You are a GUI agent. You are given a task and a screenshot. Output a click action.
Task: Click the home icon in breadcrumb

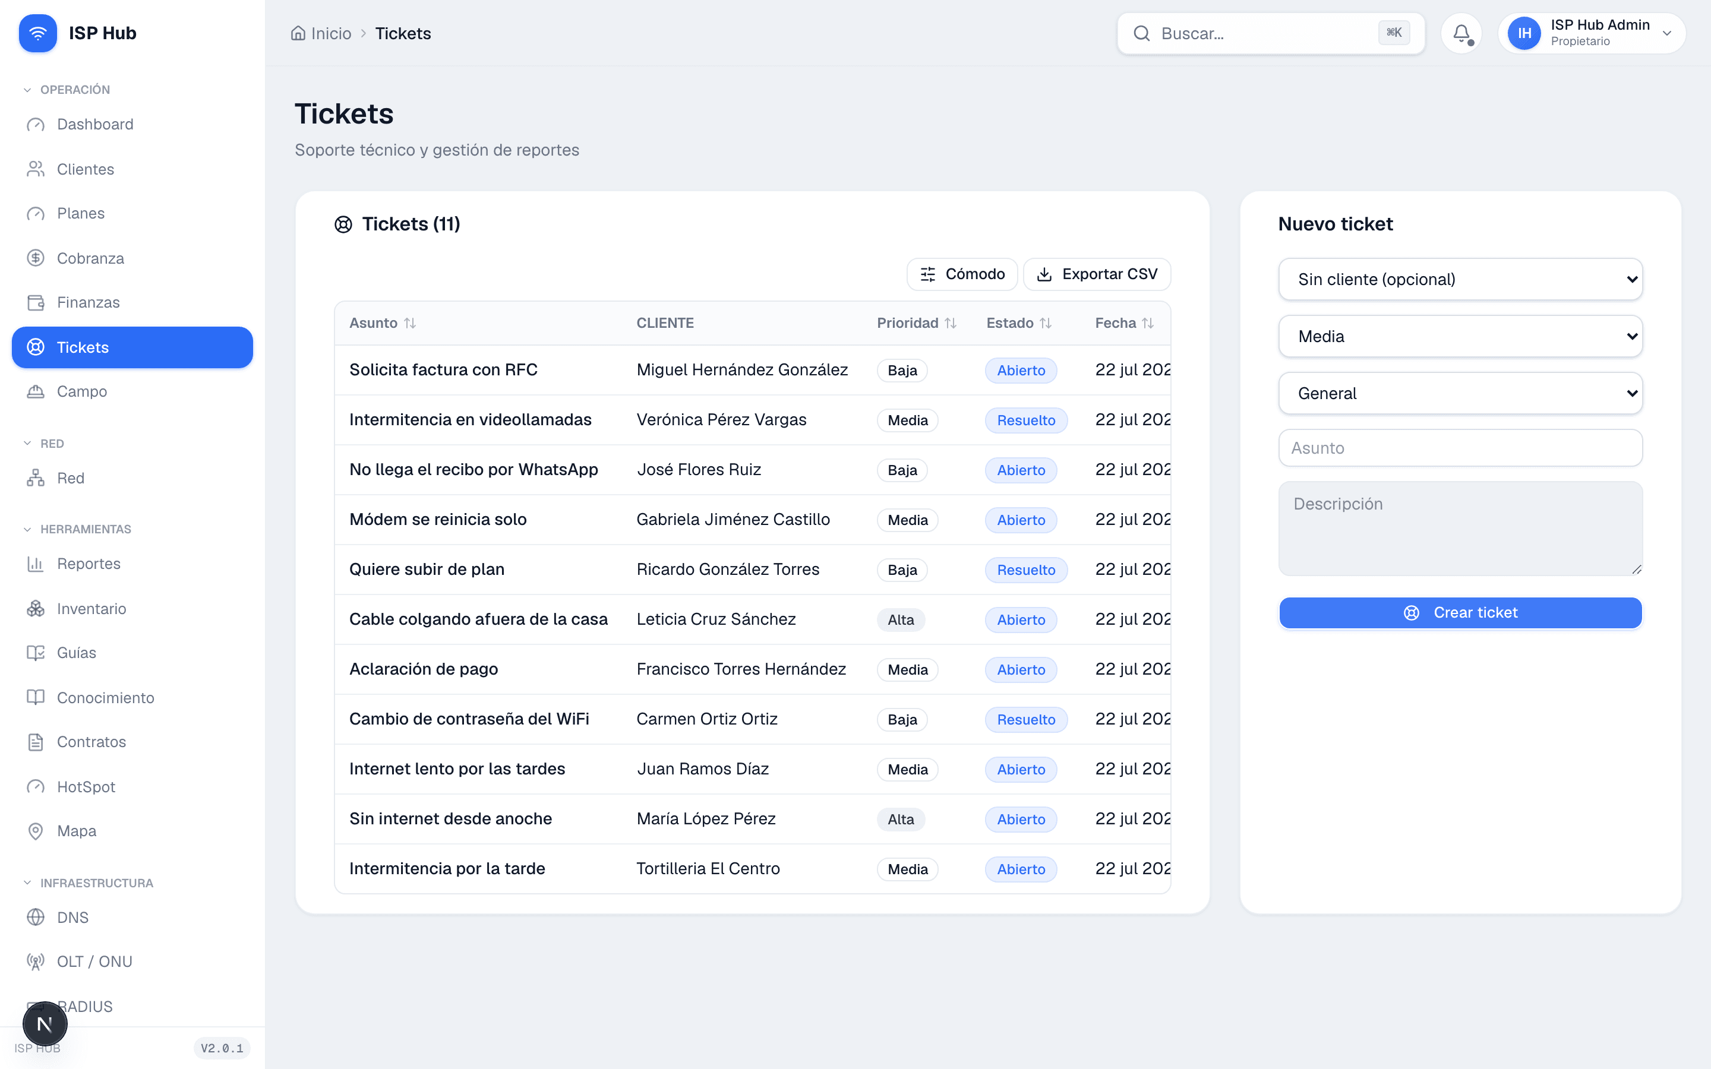click(298, 33)
